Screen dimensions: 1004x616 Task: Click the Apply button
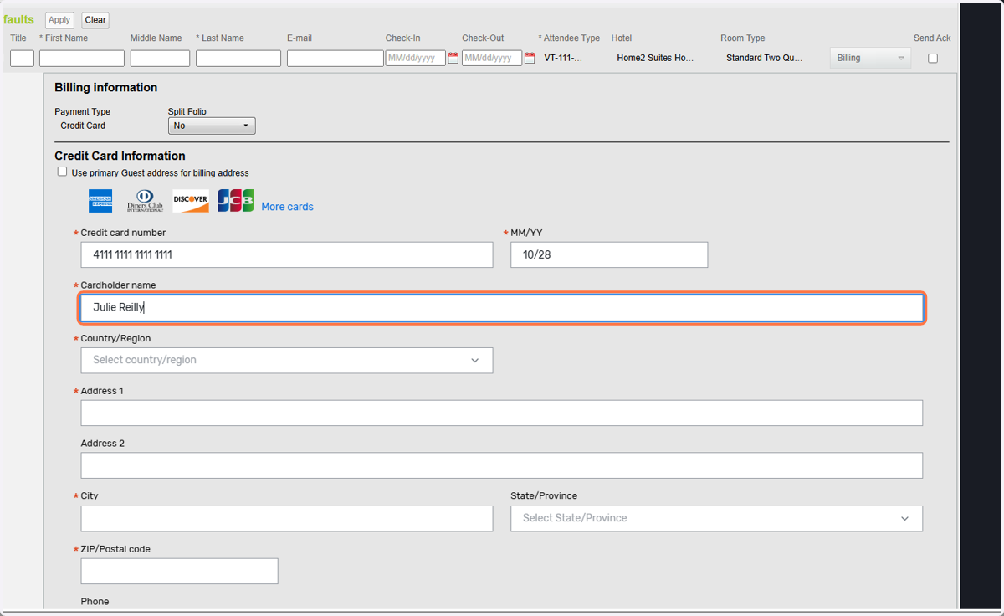tap(59, 20)
